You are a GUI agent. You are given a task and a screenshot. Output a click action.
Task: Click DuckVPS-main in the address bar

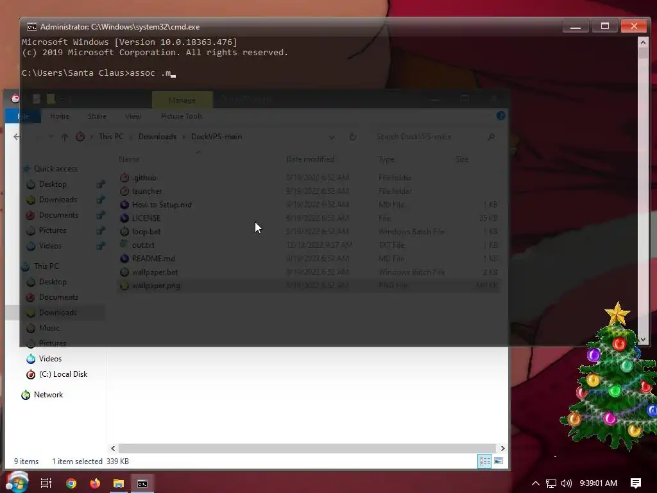[x=216, y=137]
